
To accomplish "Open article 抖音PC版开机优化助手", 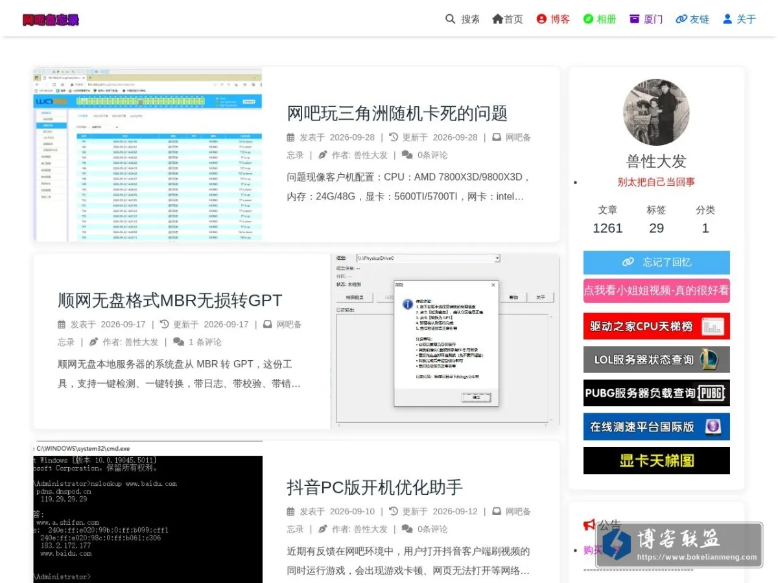I will pos(375,487).
